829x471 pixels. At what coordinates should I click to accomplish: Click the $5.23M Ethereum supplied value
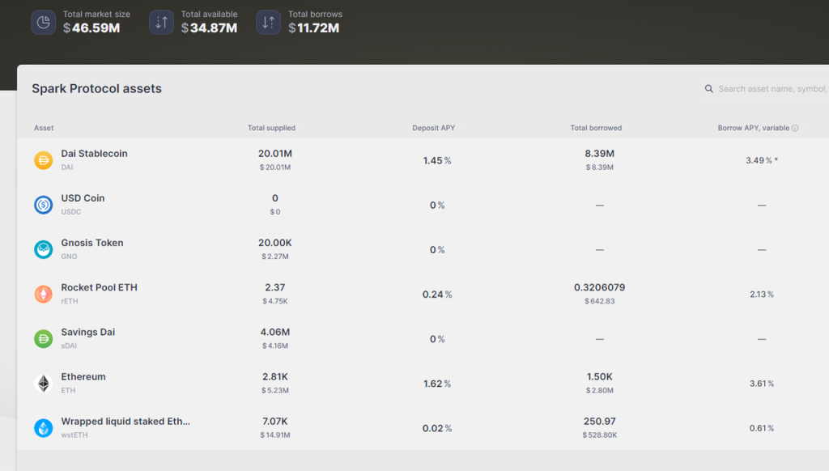coord(275,391)
